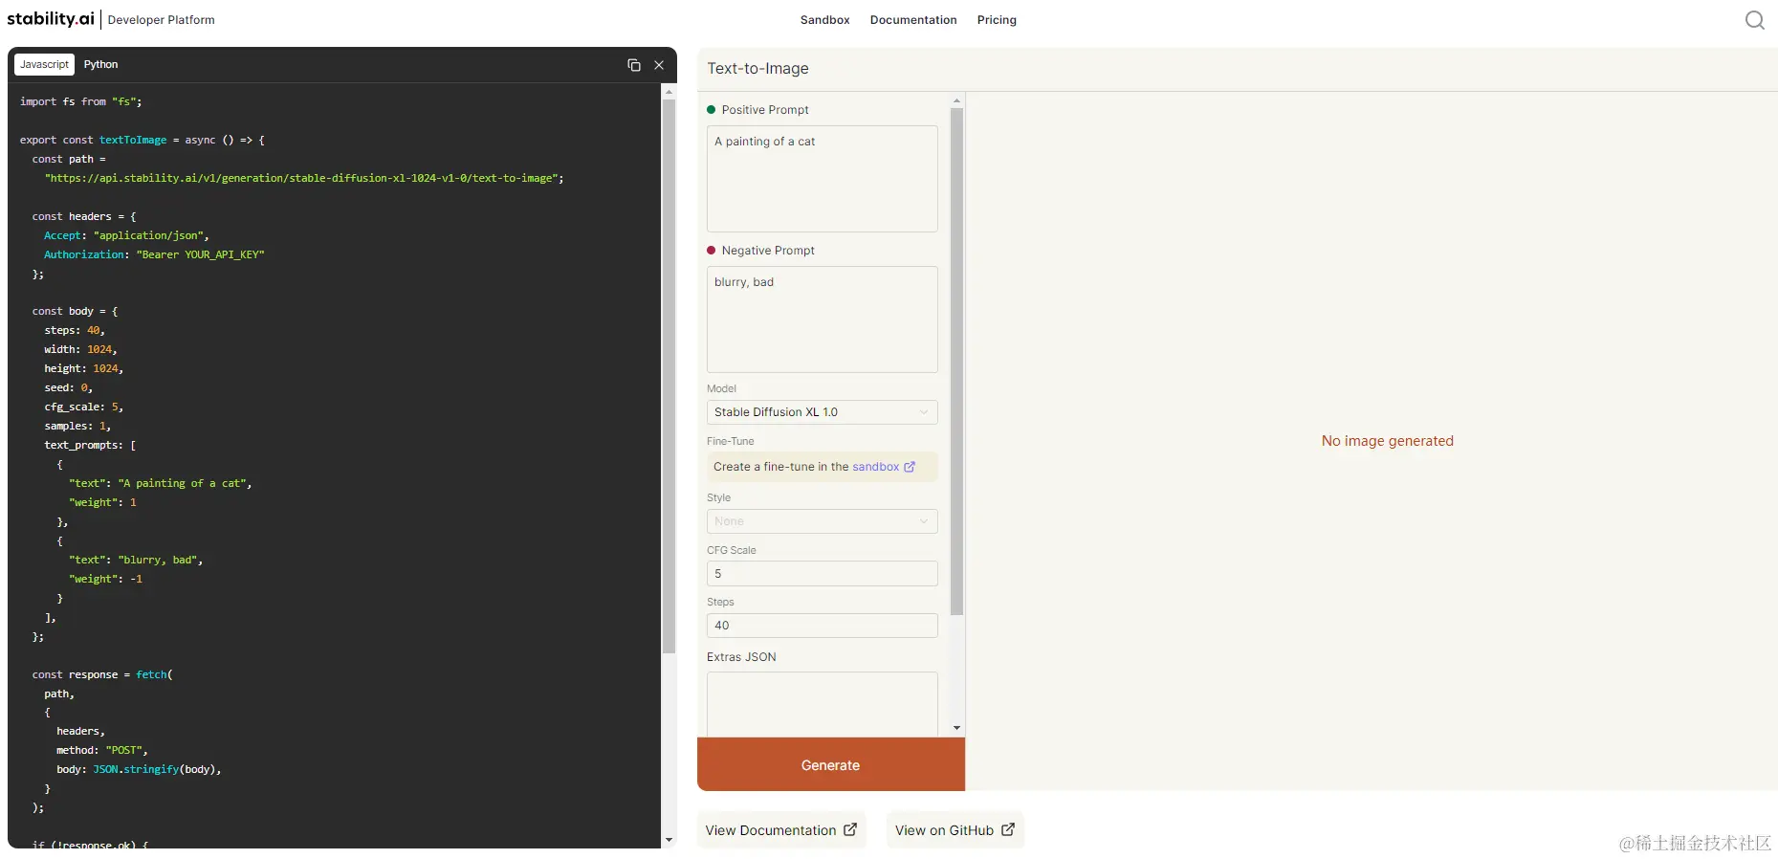Viewport: 1778px width, 859px height.
Task: Click the code panel vertical scrollbar
Action: click(669, 375)
